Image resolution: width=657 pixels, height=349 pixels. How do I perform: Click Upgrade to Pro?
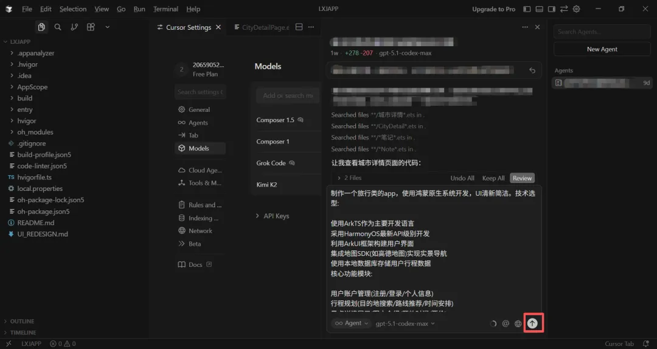(x=493, y=9)
